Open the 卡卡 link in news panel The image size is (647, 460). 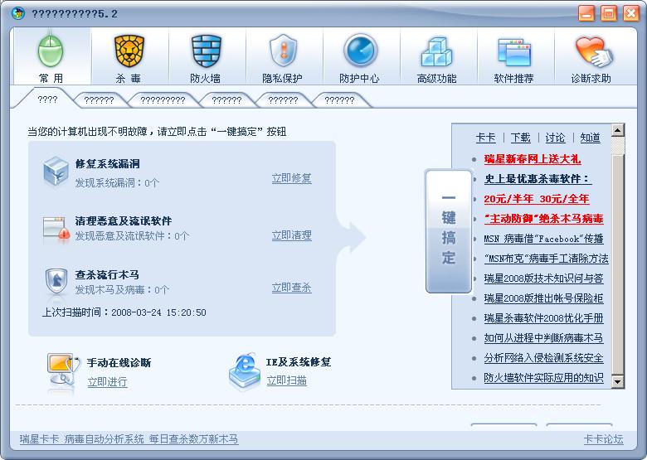tap(485, 138)
